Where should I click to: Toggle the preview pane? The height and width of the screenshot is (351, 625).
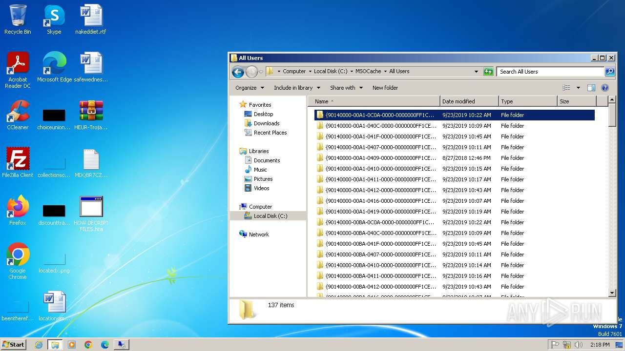[591, 88]
